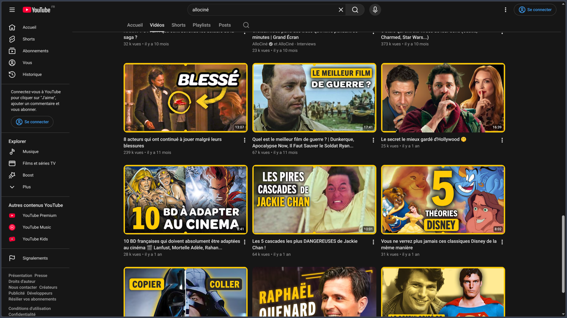Select the Vidéos tab
The image size is (567, 318).
coord(157,25)
